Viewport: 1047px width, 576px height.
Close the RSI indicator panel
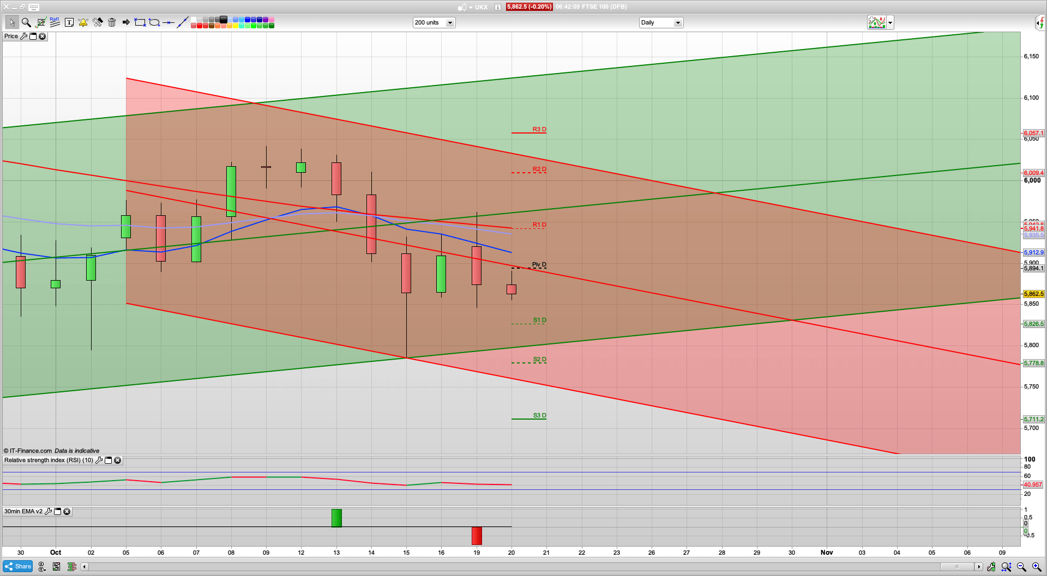tap(118, 460)
